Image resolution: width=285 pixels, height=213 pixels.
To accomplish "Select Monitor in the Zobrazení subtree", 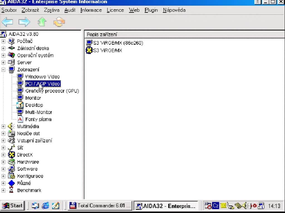I will pos(33,98).
